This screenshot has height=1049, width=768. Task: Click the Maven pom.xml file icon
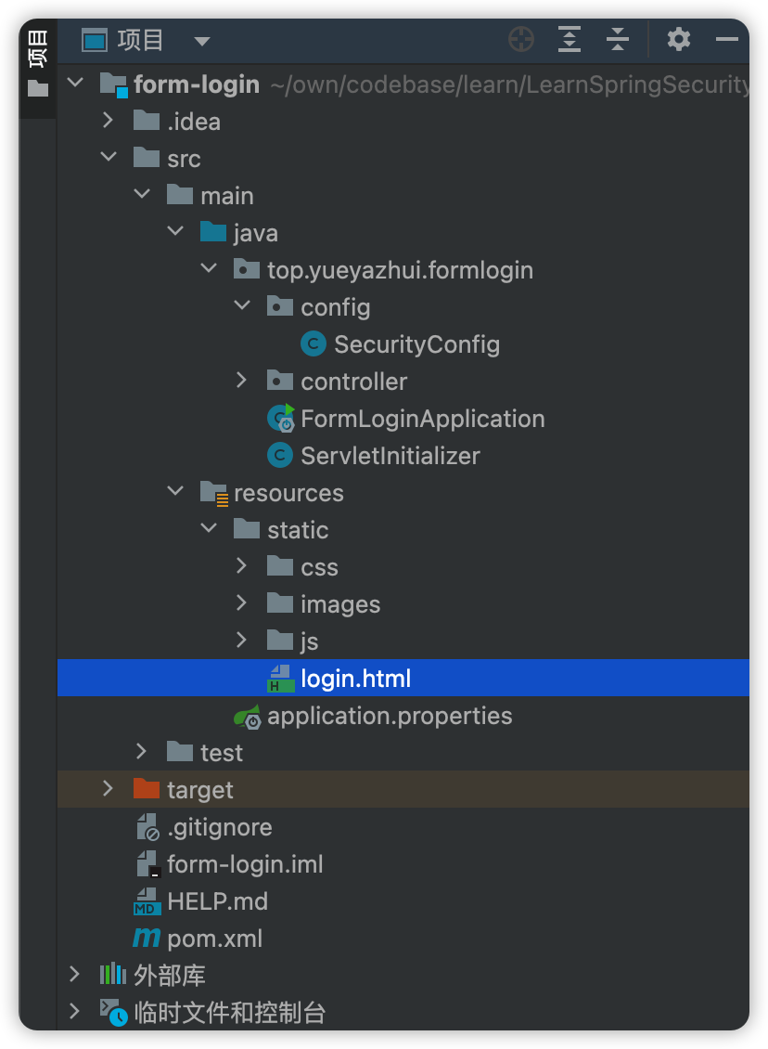pyautogui.click(x=147, y=938)
